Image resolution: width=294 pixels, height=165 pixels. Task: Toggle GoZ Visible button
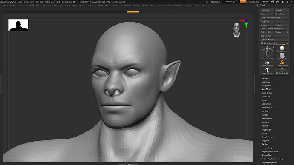(x=280, y=32)
